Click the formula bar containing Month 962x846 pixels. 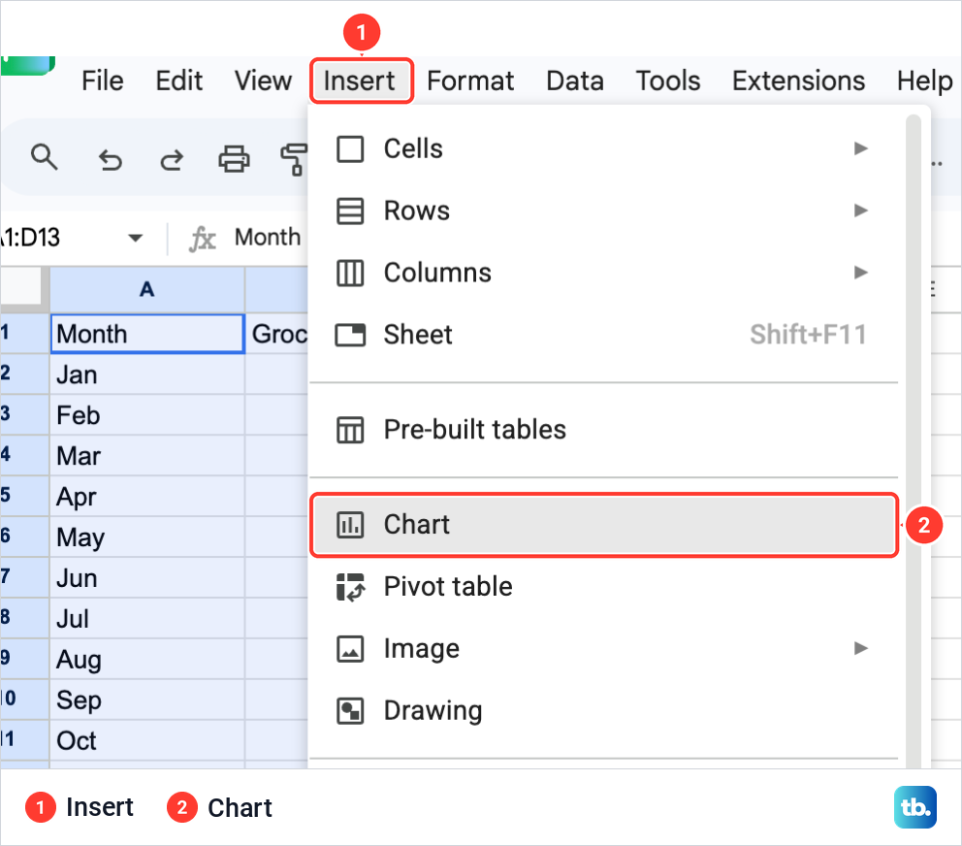268,238
